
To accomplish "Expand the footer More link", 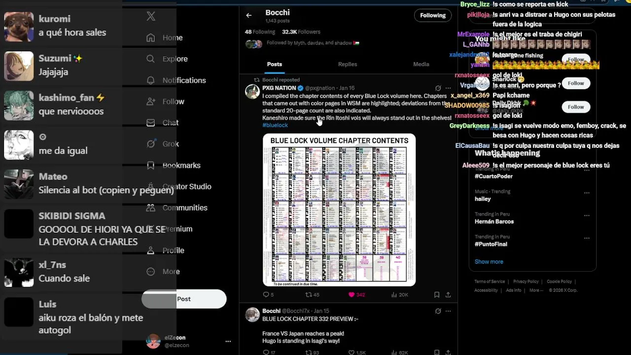I will [x=536, y=290].
